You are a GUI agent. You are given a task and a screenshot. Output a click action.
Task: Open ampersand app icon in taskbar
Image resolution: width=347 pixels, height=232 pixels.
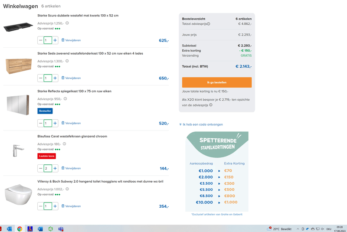point(30,229)
